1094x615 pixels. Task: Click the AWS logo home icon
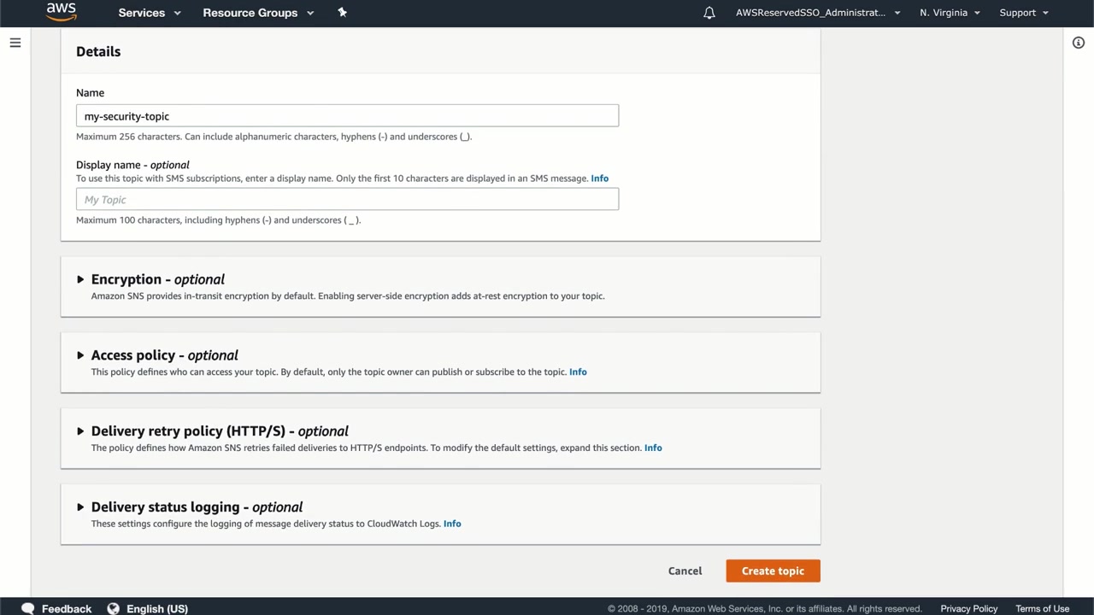62,12
